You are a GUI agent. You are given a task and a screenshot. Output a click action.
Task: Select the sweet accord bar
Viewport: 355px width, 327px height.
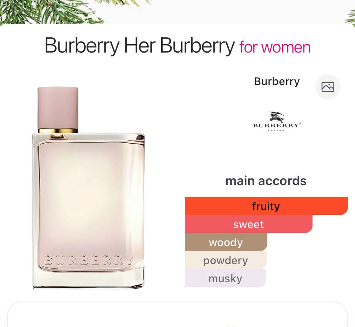248,224
